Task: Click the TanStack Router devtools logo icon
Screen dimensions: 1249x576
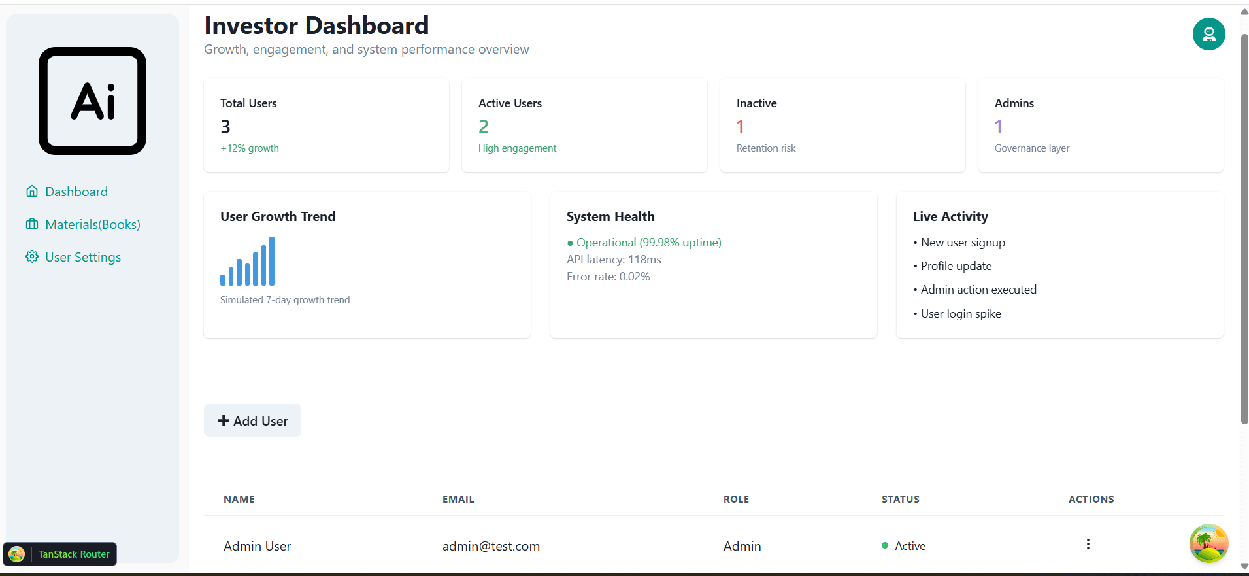Action: click(x=17, y=554)
